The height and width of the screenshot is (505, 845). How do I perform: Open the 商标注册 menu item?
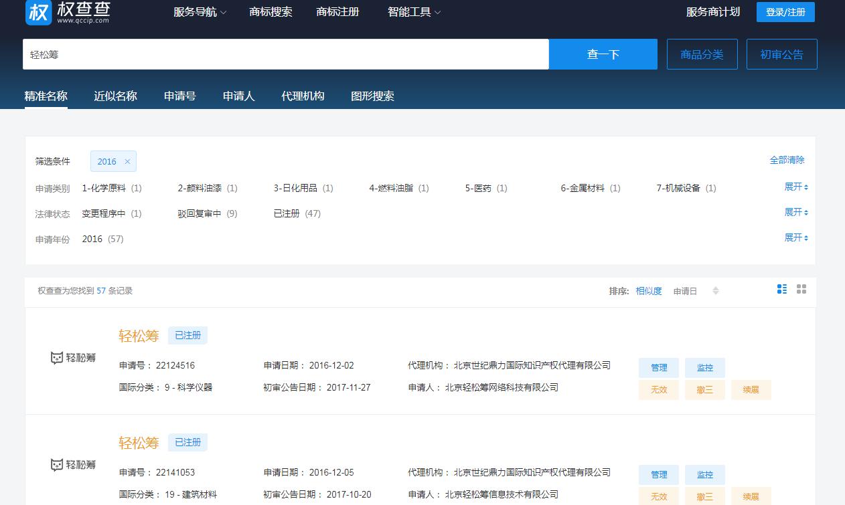tap(337, 12)
